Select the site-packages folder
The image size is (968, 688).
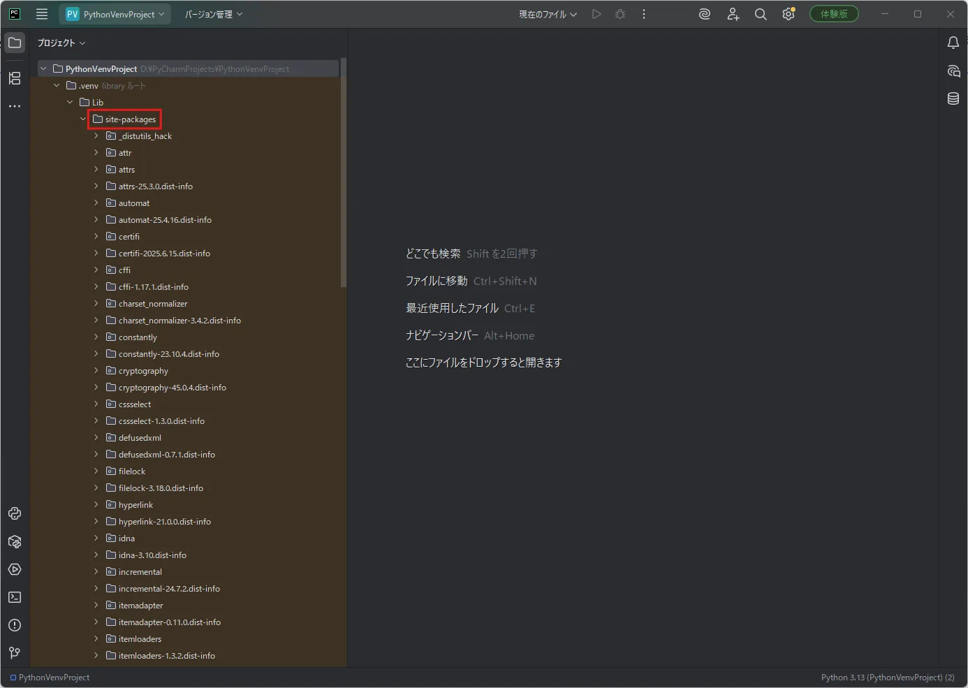click(x=125, y=119)
